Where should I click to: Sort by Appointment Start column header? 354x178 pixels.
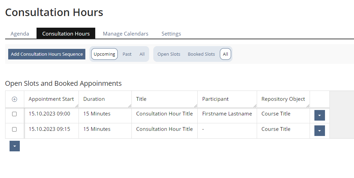pyautogui.click(x=51, y=99)
